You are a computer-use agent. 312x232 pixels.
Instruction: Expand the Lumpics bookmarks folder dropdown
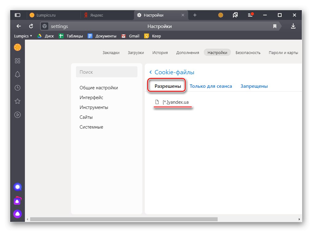coord(23,36)
